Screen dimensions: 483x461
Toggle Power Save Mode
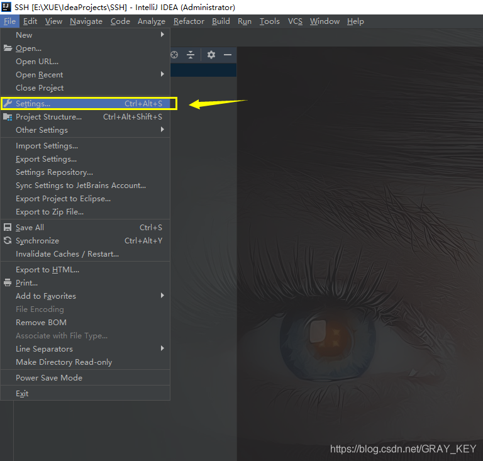point(86,378)
